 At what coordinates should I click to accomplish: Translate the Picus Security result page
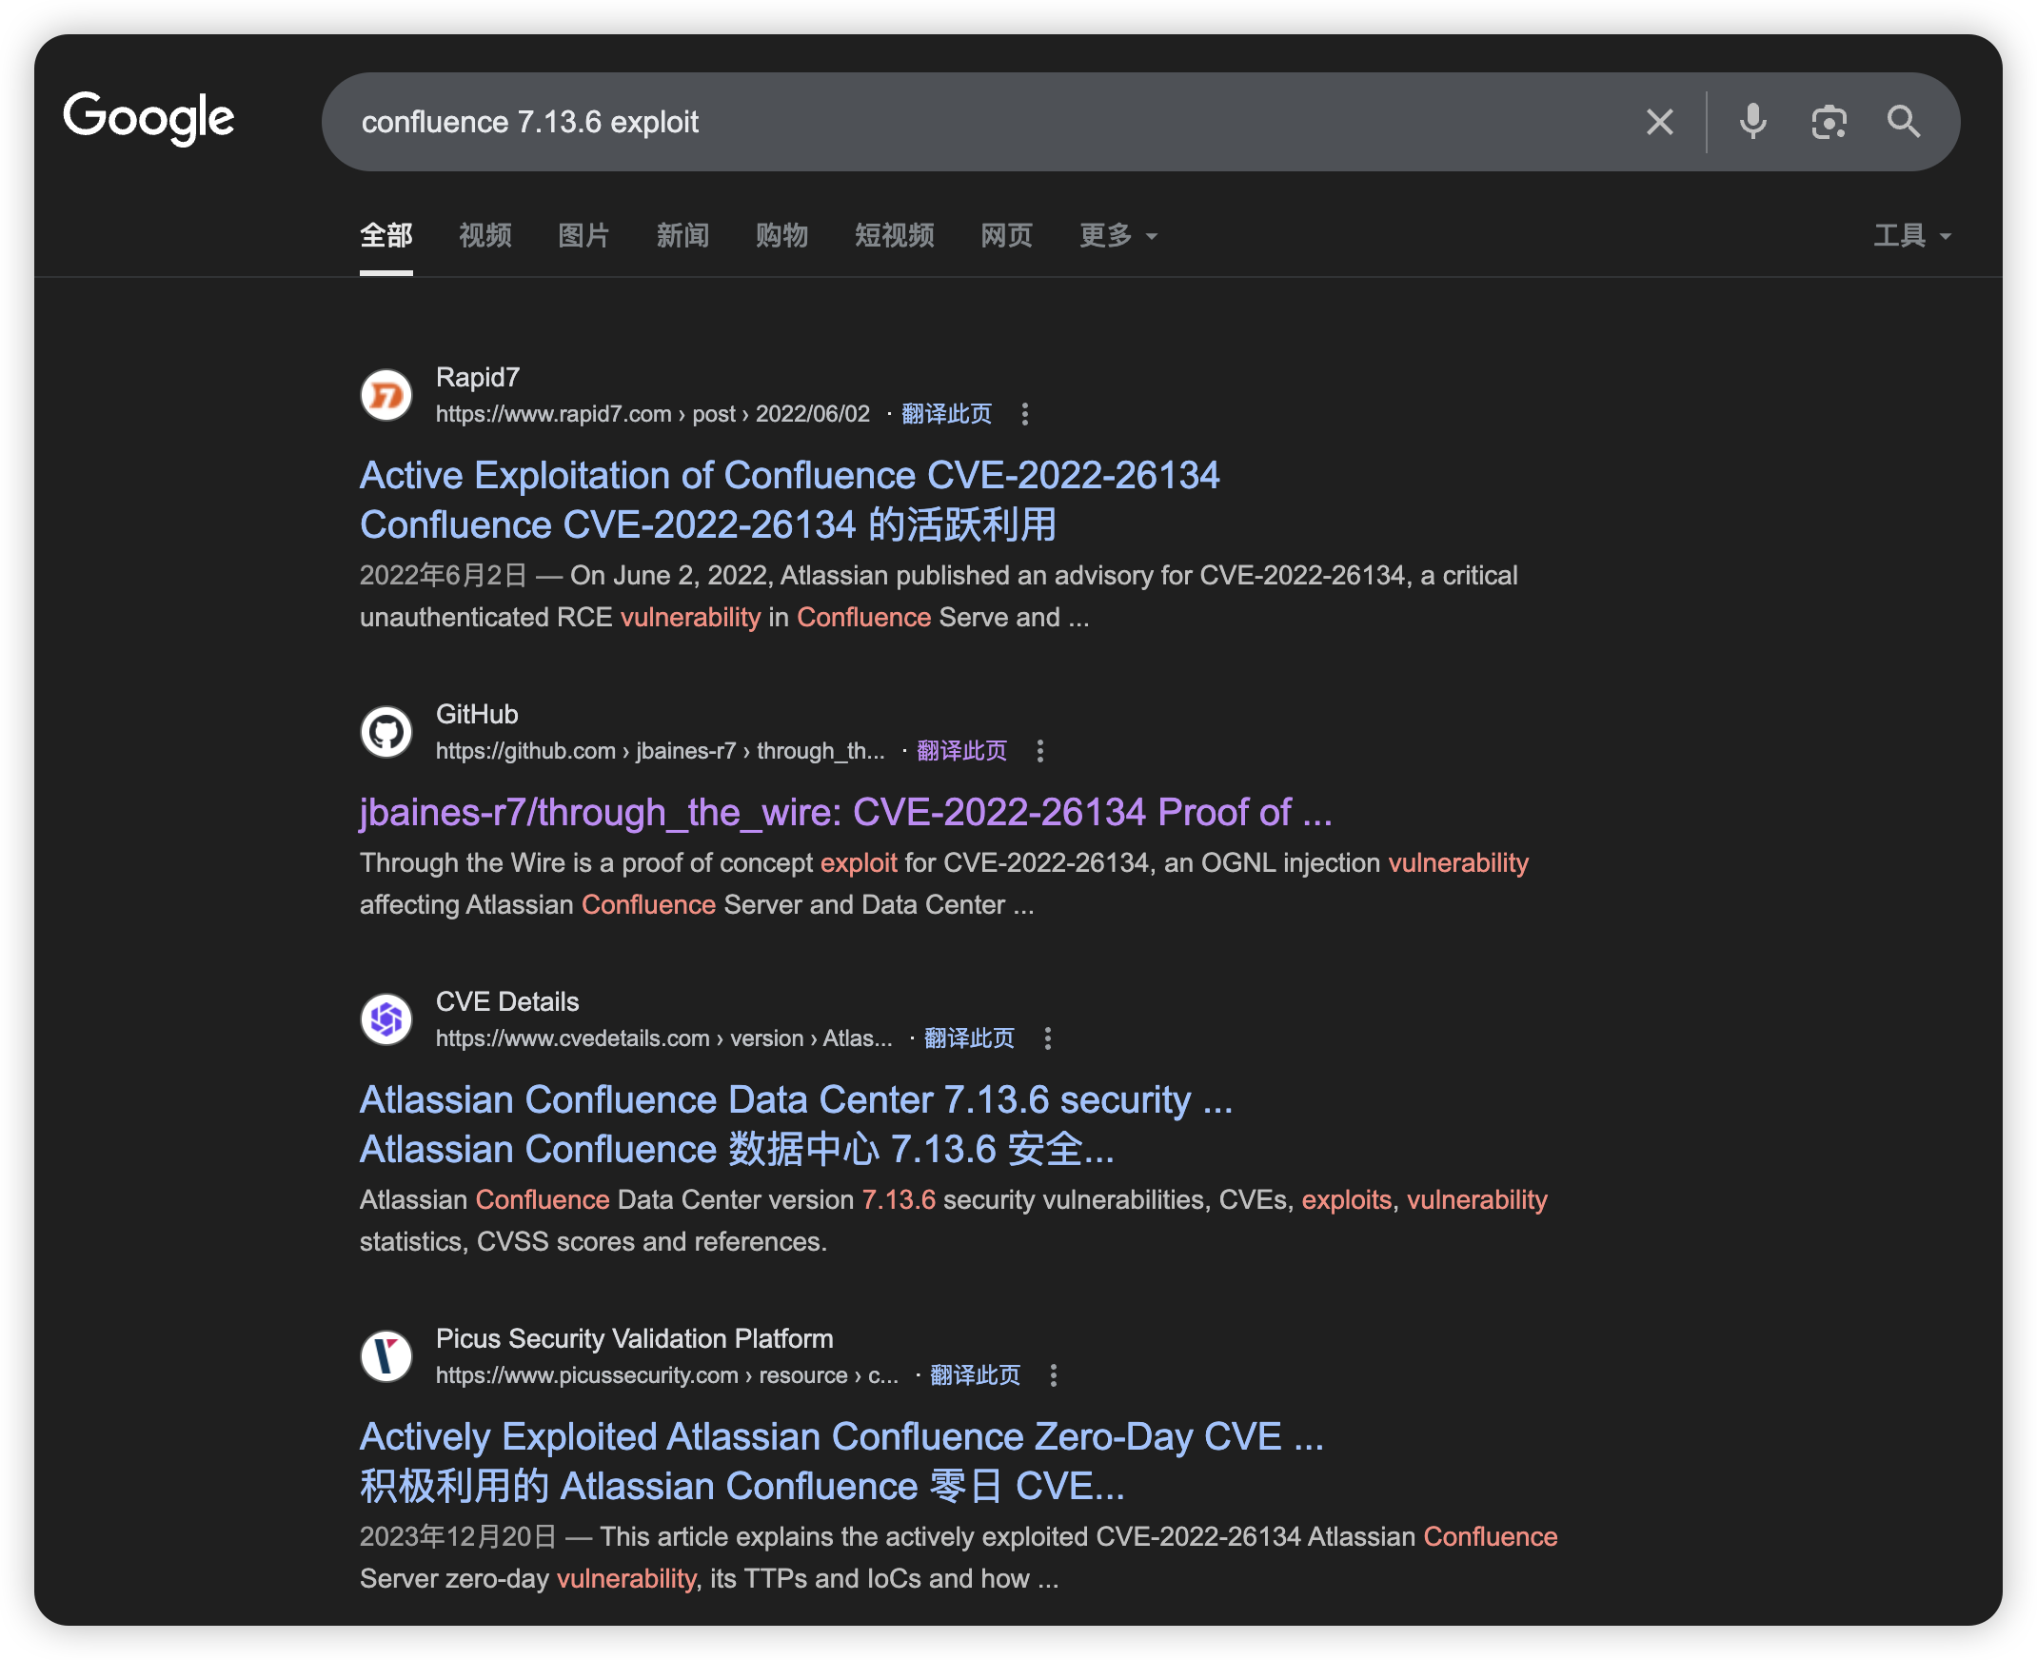coord(976,1375)
